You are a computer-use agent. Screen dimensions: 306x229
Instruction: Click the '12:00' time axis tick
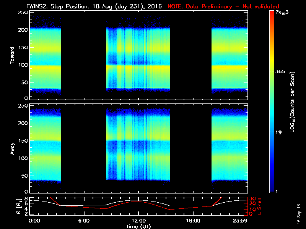click(x=138, y=221)
